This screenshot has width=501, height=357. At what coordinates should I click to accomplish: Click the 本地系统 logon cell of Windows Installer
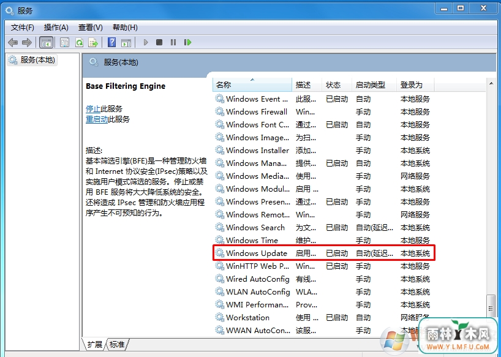415,151
